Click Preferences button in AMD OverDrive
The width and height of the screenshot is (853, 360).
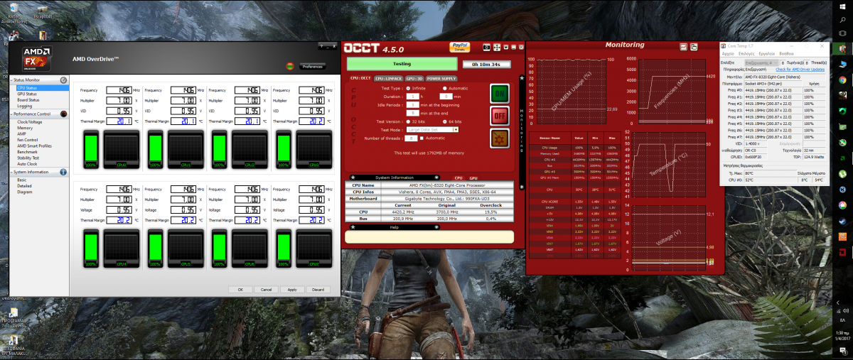[x=312, y=67]
